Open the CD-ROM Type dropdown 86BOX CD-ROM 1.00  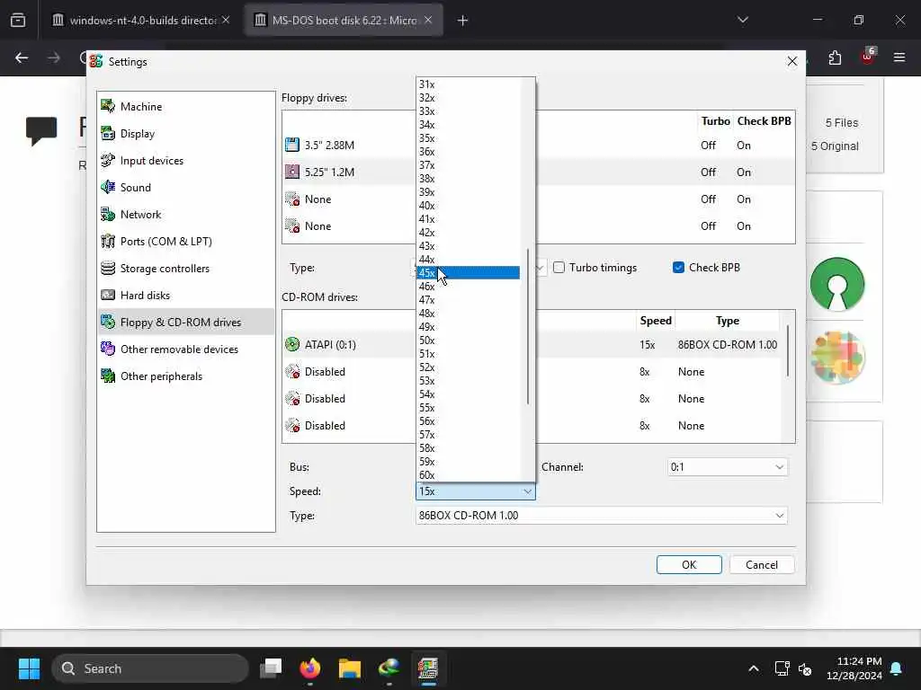(602, 515)
